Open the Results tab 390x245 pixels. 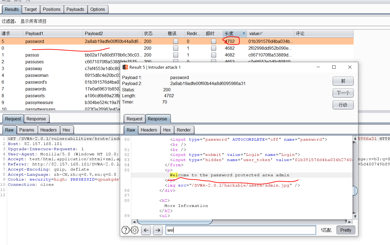[12, 9]
